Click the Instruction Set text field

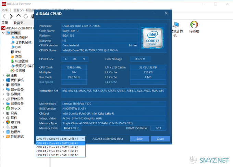(x=113, y=93)
